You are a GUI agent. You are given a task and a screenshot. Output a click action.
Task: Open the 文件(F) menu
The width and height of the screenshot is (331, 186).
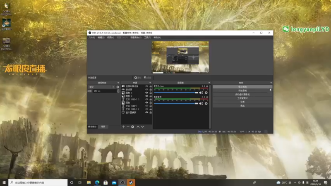tap(91, 38)
